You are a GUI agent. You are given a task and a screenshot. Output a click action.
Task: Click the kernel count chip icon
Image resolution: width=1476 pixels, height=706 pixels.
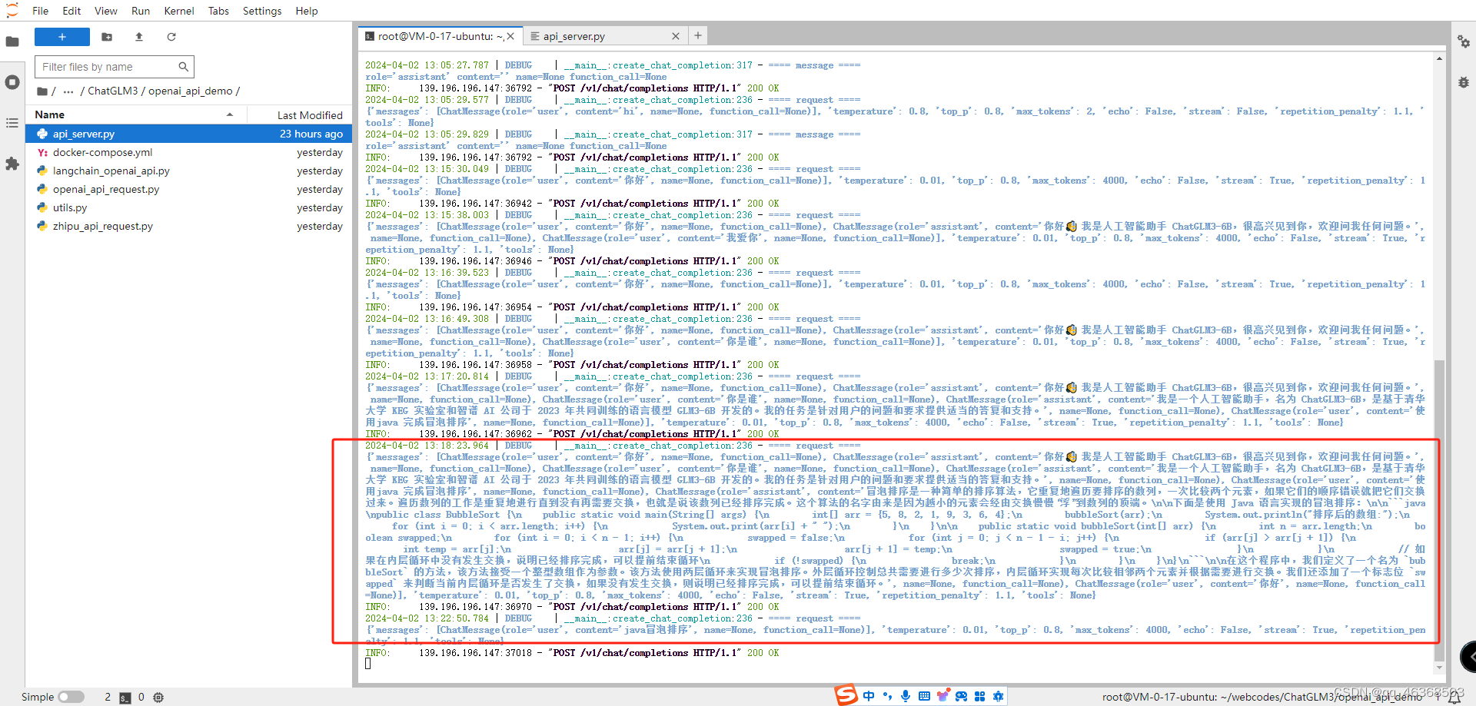[x=158, y=698]
